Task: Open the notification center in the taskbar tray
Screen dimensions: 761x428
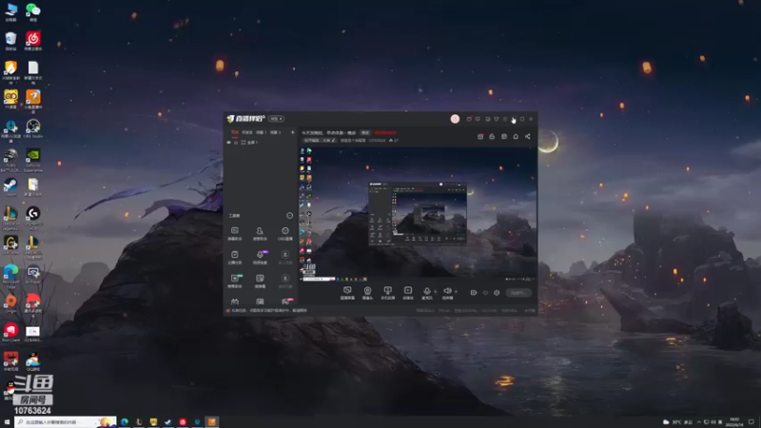Action: [x=751, y=422]
